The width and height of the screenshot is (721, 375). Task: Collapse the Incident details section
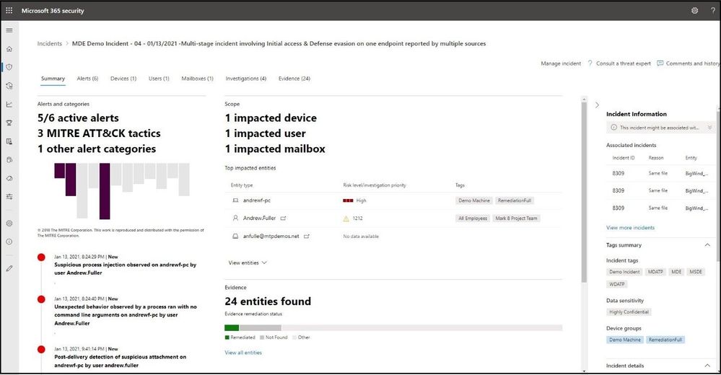[x=707, y=366]
